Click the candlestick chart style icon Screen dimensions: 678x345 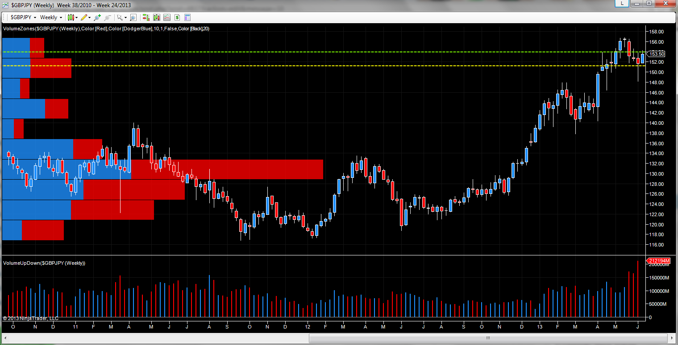click(71, 17)
